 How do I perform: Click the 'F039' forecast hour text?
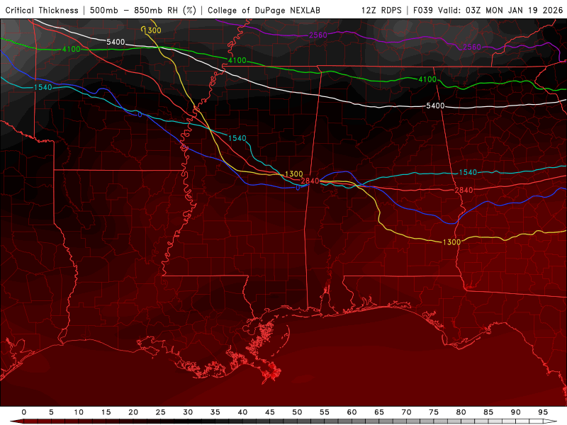point(422,10)
